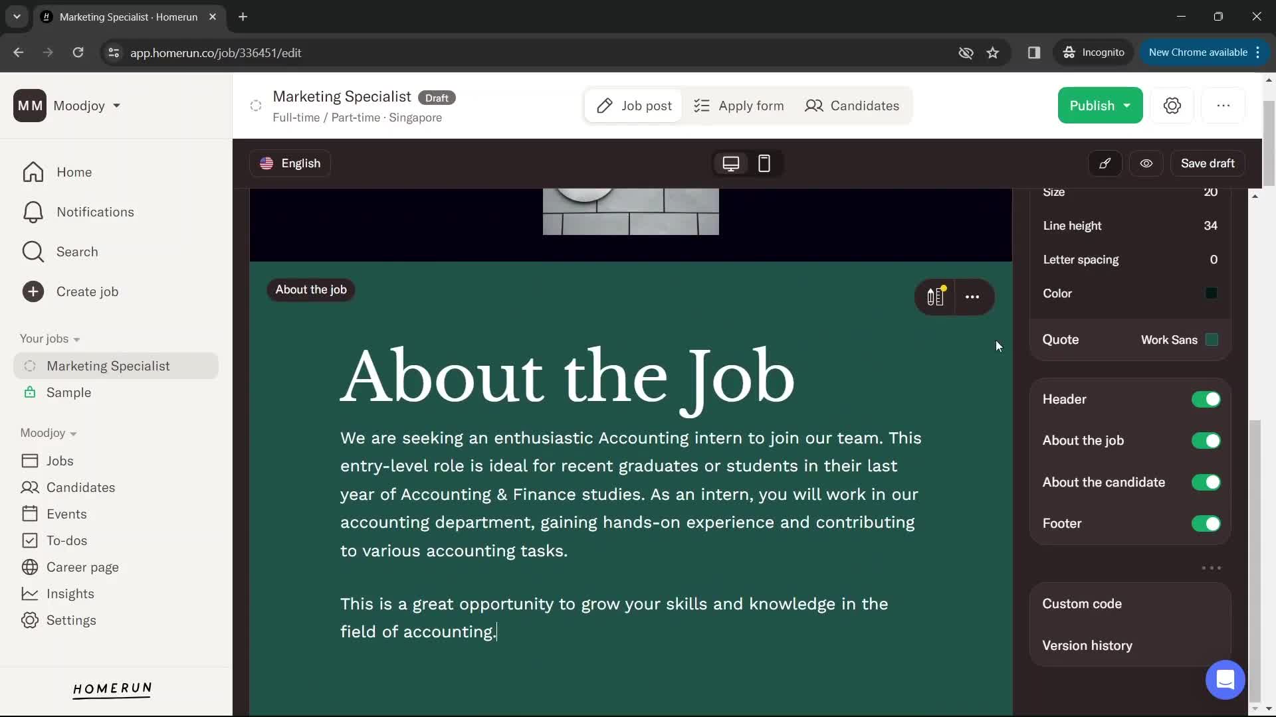Click the English language selector flag
Viewport: 1276px width, 717px height.
(266, 163)
